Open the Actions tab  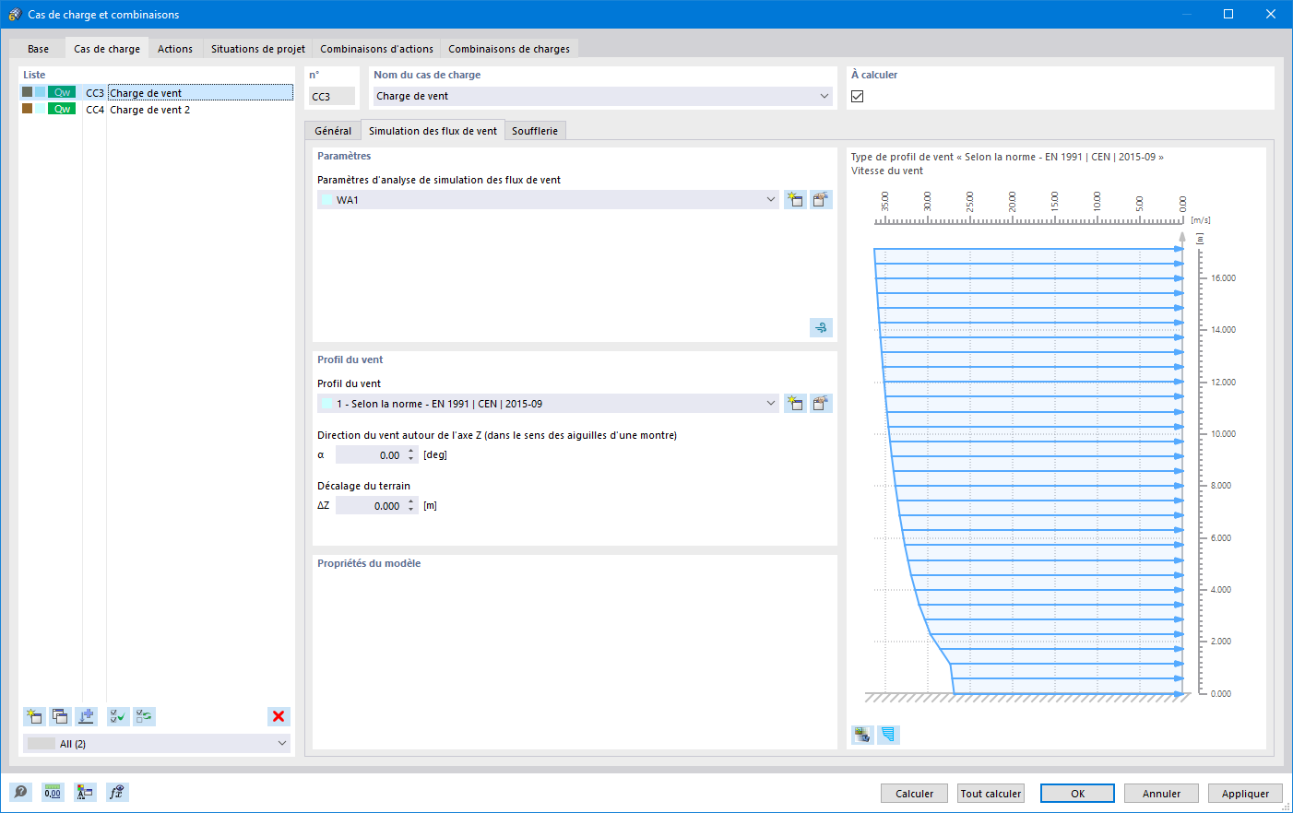(x=175, y=49)
